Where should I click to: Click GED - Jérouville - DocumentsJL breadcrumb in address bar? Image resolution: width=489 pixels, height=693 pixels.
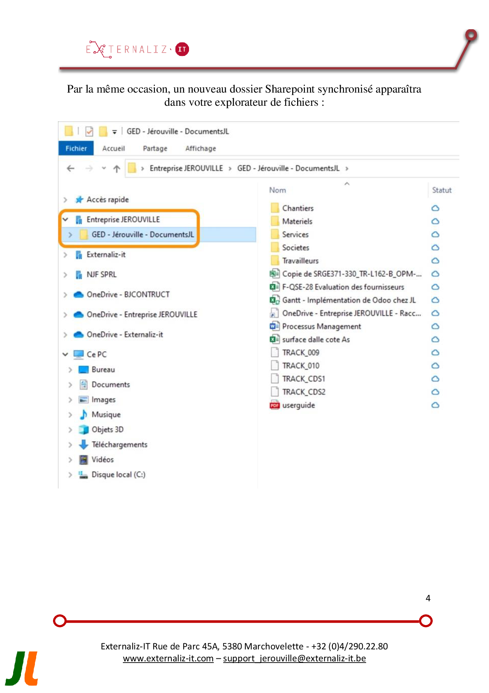click(x=288, y=168)
